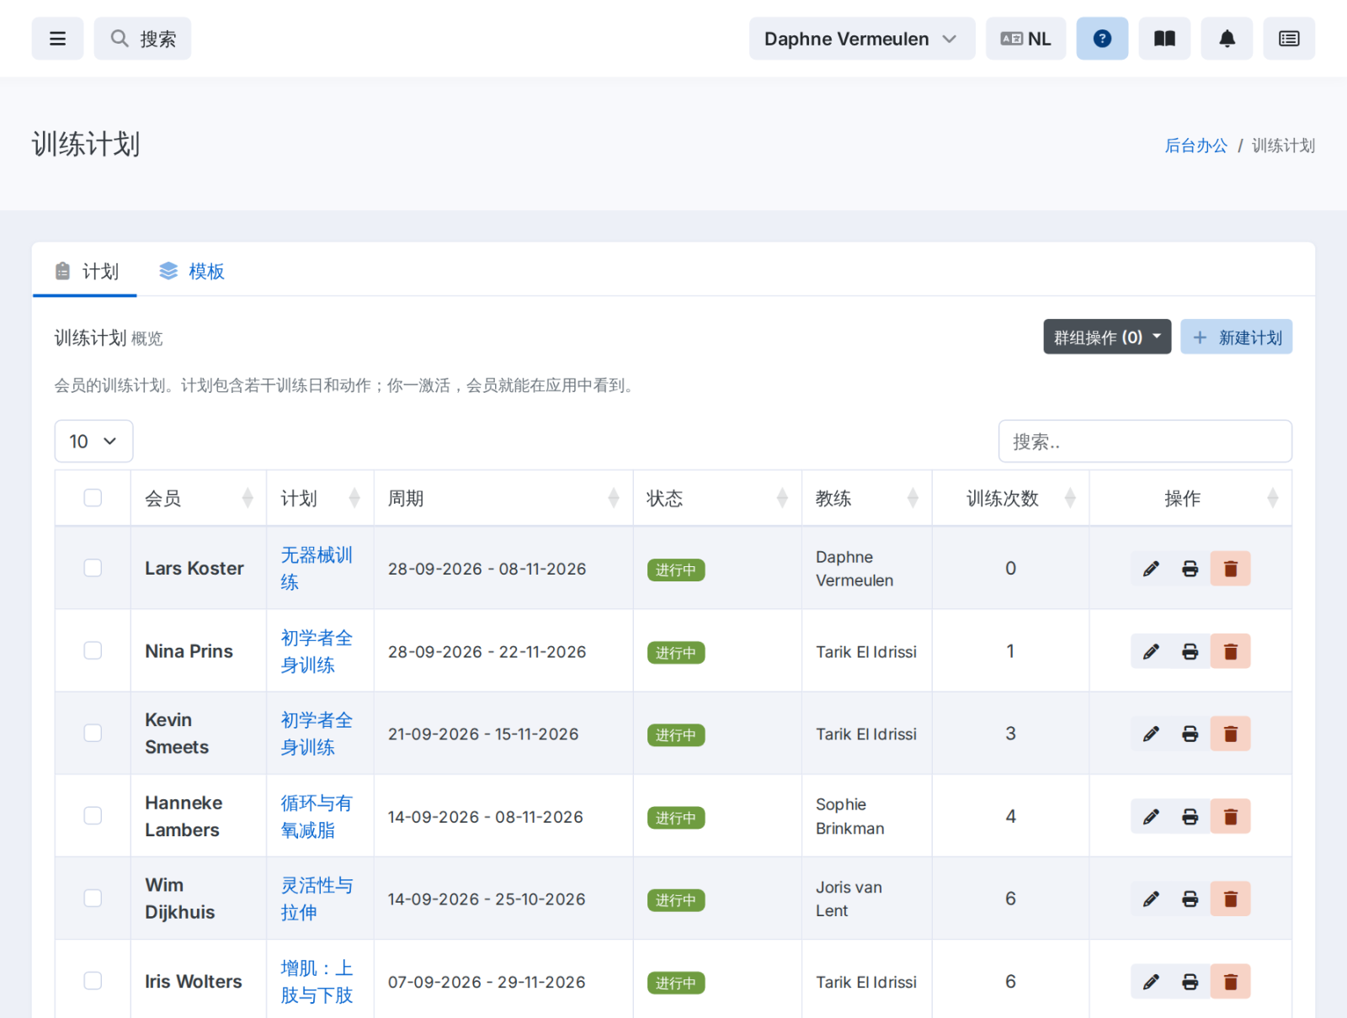Delete Hanneke Lambers's training plan
The width and height of the screenshot is (1347, 1018).
[x=1230, y=816]
